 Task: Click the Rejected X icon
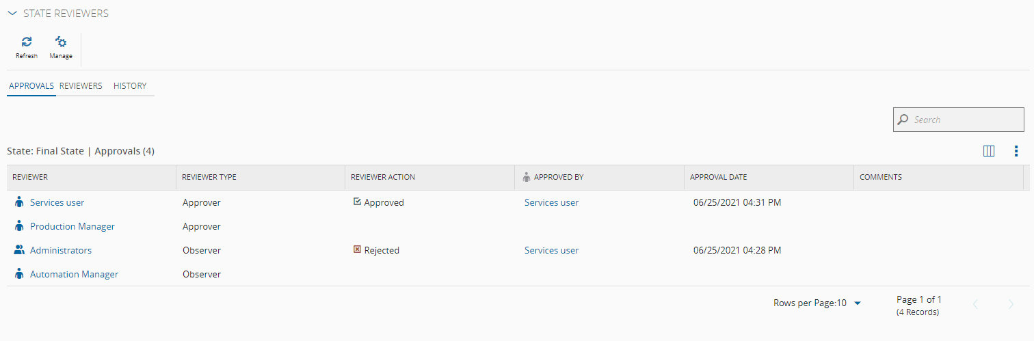[357, 250]
